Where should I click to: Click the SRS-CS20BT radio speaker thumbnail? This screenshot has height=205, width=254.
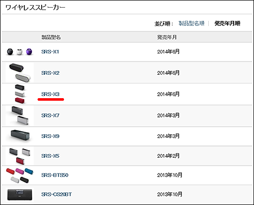(x=20, y=195)
